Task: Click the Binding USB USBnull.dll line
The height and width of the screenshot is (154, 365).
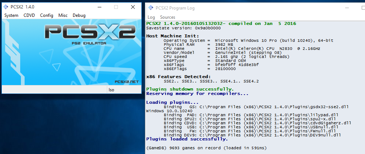Action: click(x=251, y=127)
